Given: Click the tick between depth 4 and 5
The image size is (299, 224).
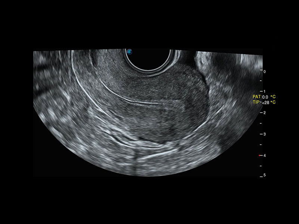Looking at the screenshot, I should [x=261, y=165].
